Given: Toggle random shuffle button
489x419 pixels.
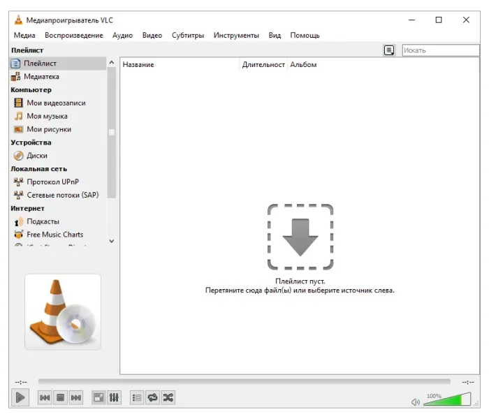Looking at the screenshot, I should tap(168, 397).
